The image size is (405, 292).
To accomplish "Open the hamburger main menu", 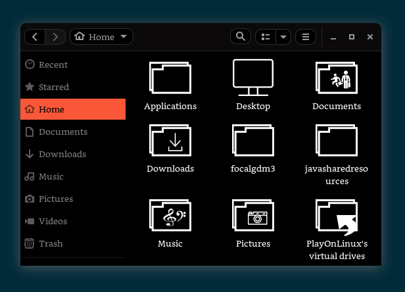I will 306,37.
